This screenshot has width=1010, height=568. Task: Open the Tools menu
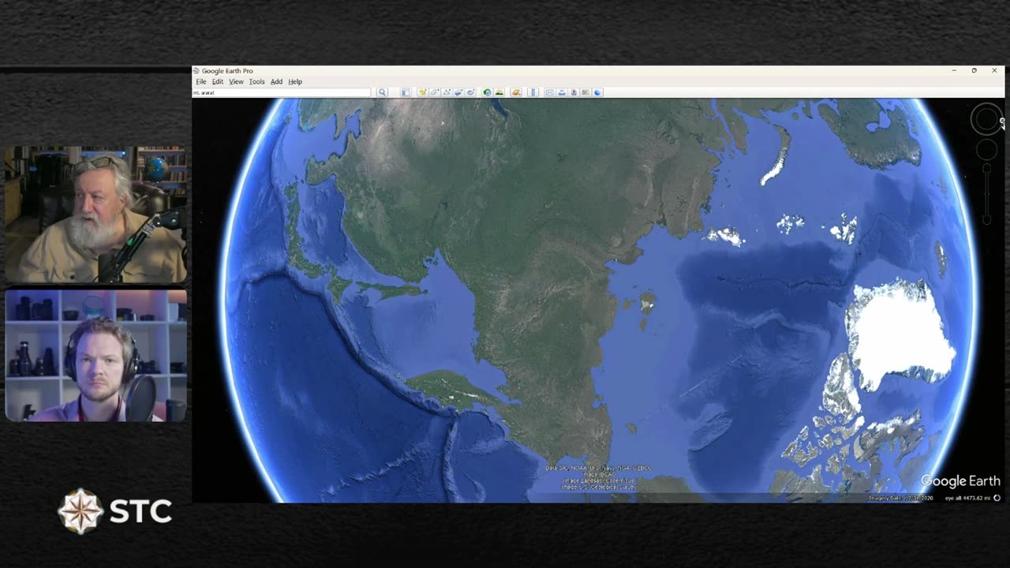[257, 82]
